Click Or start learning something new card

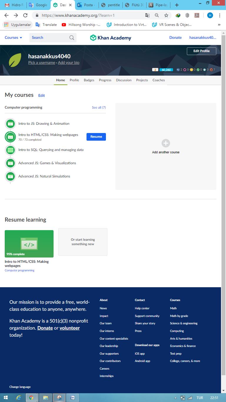tap(83, 242)
